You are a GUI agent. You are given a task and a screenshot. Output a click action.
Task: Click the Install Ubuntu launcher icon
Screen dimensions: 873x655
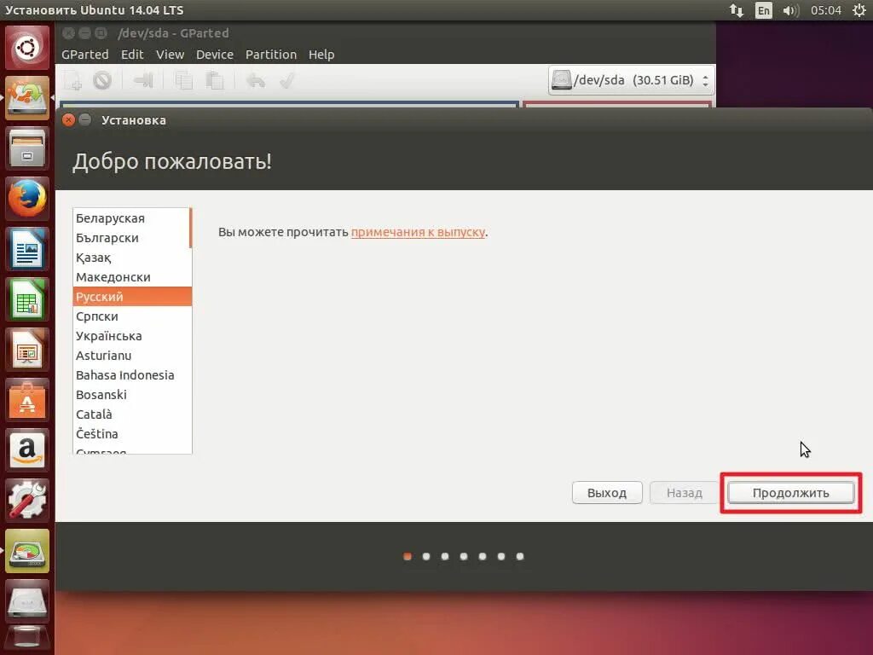[x=26, y=98]
